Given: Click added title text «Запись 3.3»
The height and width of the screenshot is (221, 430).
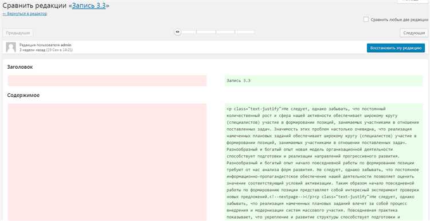Looking at the screenshot, I should pos(239,81).
